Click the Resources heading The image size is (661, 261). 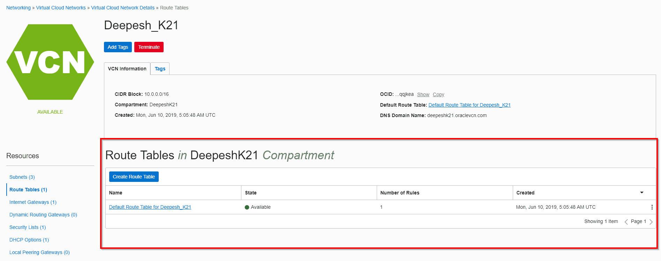point(23,156)
